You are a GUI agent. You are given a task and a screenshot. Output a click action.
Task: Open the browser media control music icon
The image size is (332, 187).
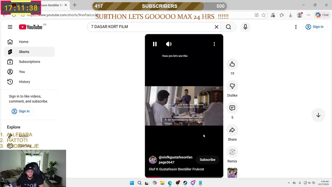tap(273, 15)
